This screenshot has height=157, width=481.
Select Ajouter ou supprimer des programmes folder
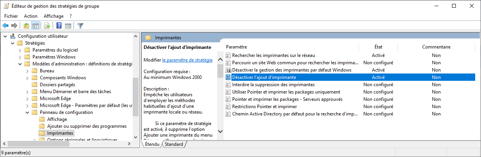click(87, 126)
